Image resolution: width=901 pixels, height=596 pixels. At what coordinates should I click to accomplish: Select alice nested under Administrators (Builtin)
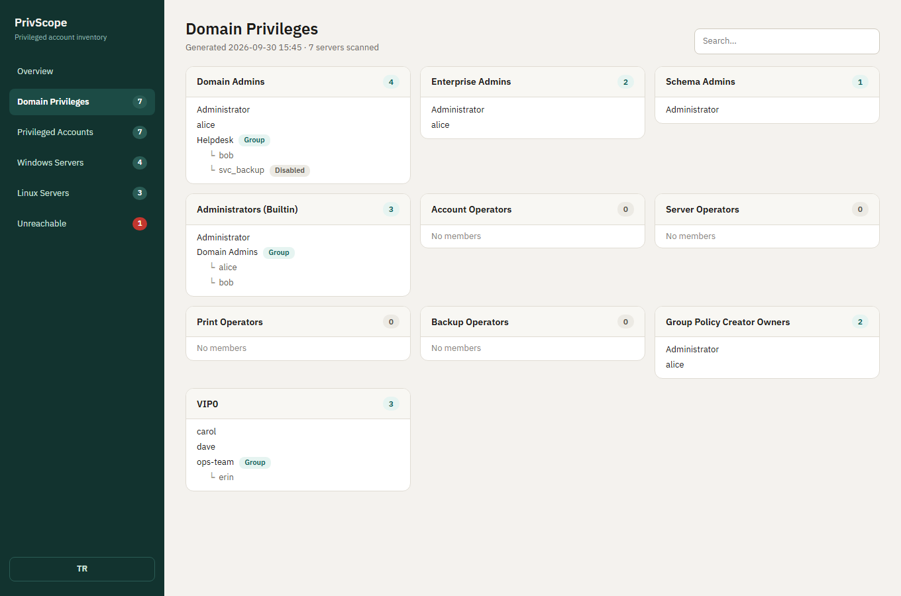pos(228,268)
